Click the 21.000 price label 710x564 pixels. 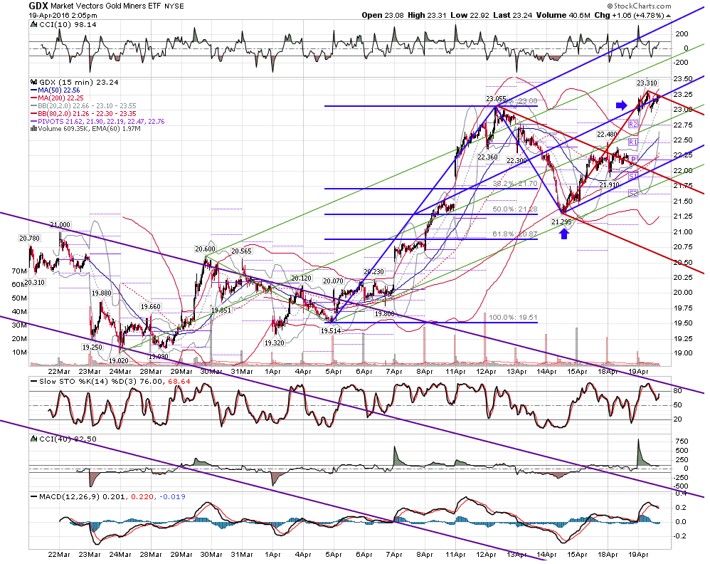60,225
